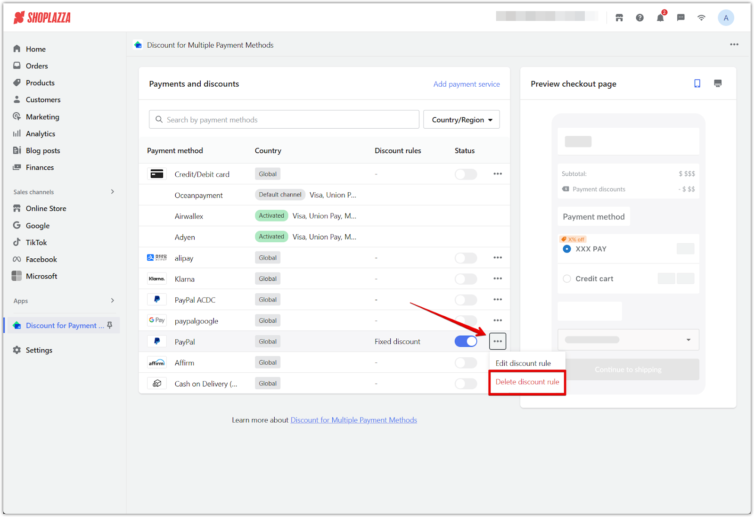Open the notifications bell

[660, 17]
